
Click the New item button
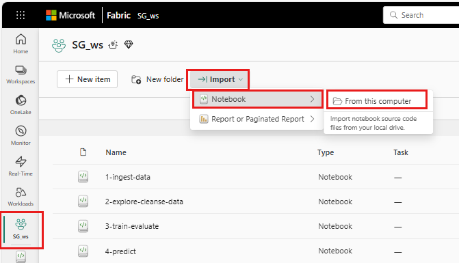(x=88, y=79)
